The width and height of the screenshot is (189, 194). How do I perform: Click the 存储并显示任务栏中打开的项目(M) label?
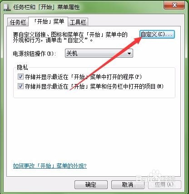pos(94,87)
